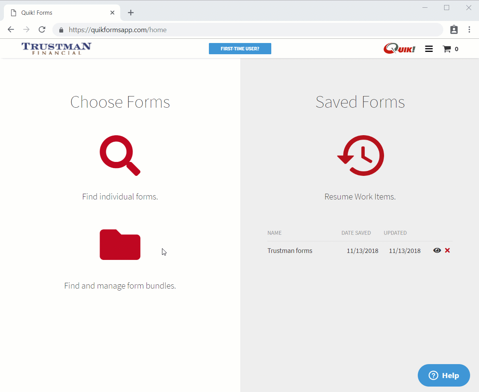Click Find individual forms text
Image resolution: width=479 pixels, height=392 pixels.
click(120, 197)
